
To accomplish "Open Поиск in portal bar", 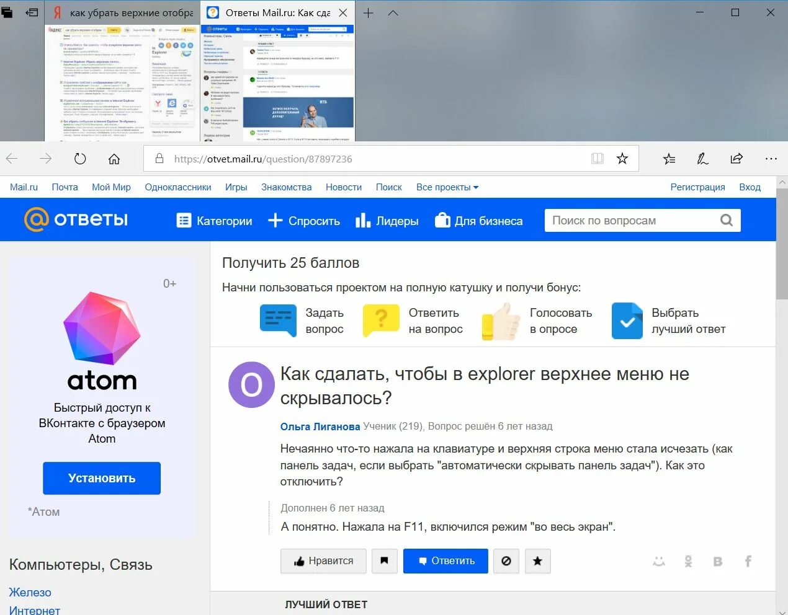I will 388,187.
